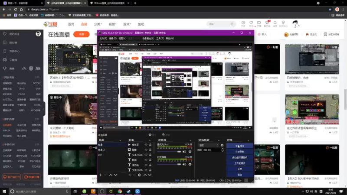Pop out OBS audio mixer dock
Image resolution: width=347 pixels, height=195 pixels.
[190, 140]
